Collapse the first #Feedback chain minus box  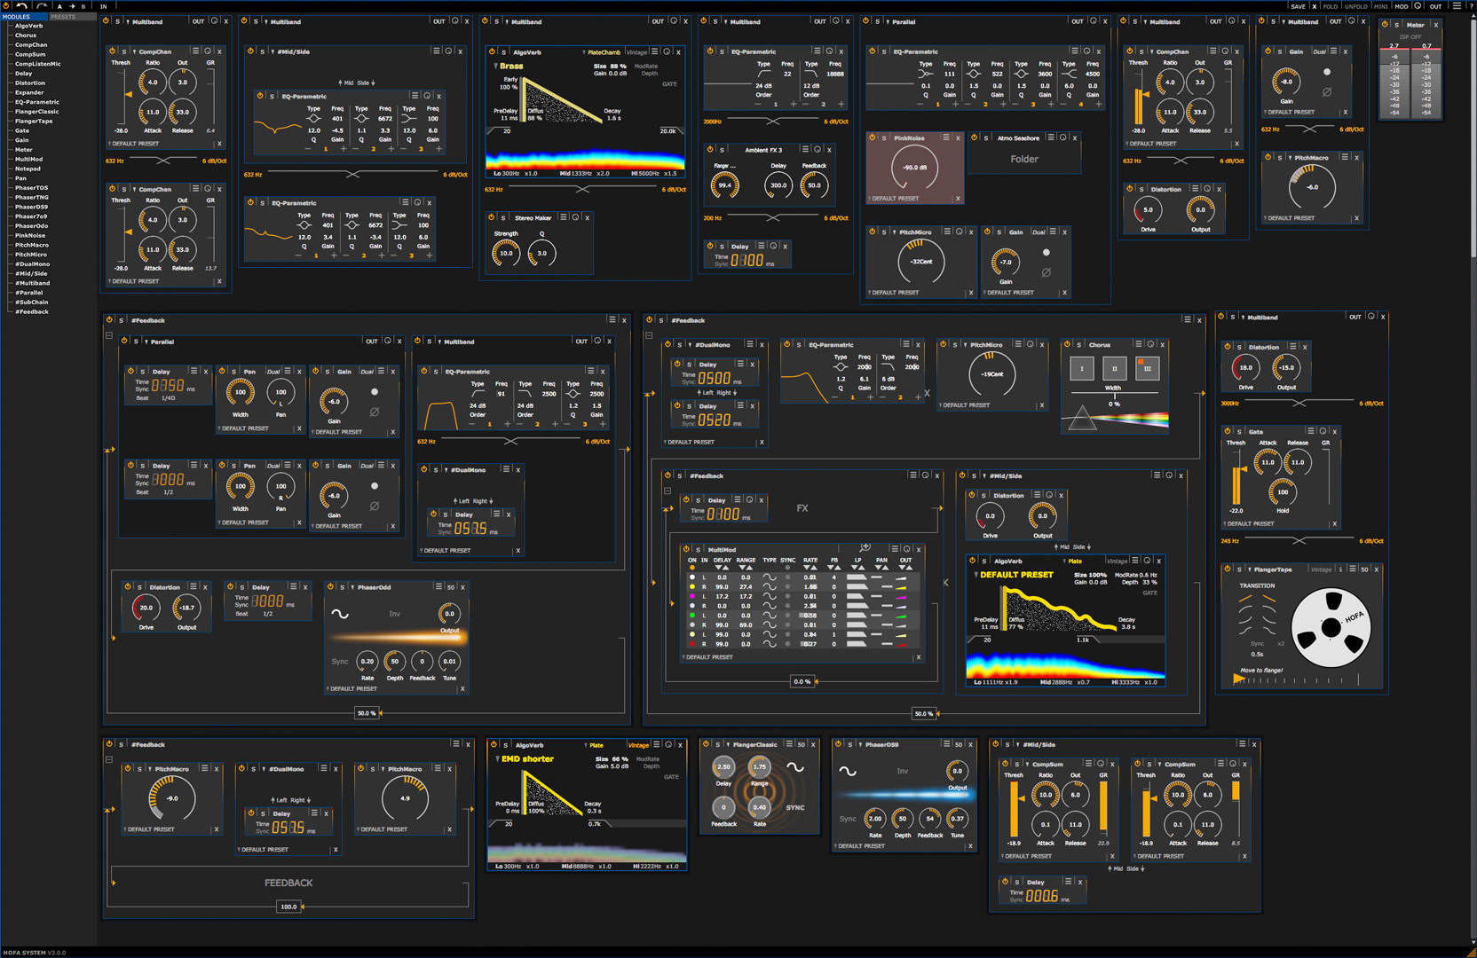[x=109, y=335]
